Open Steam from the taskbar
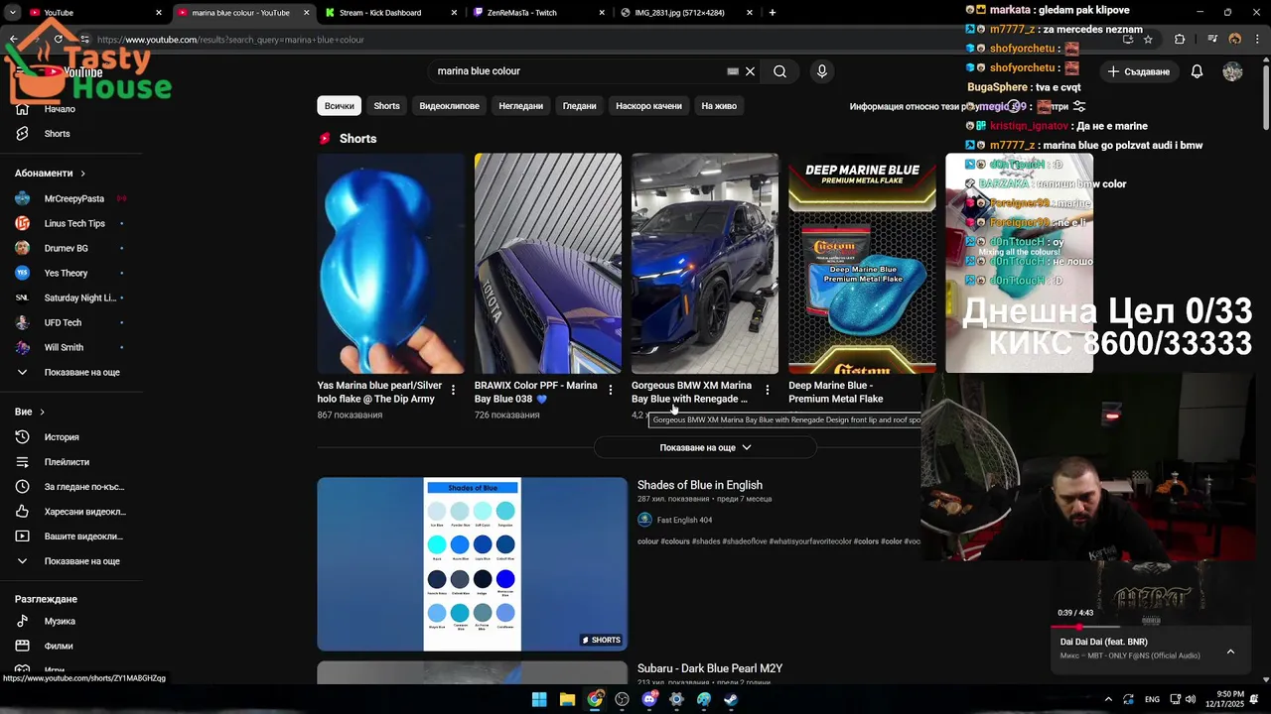1271x714 pixels. (731, 699)
